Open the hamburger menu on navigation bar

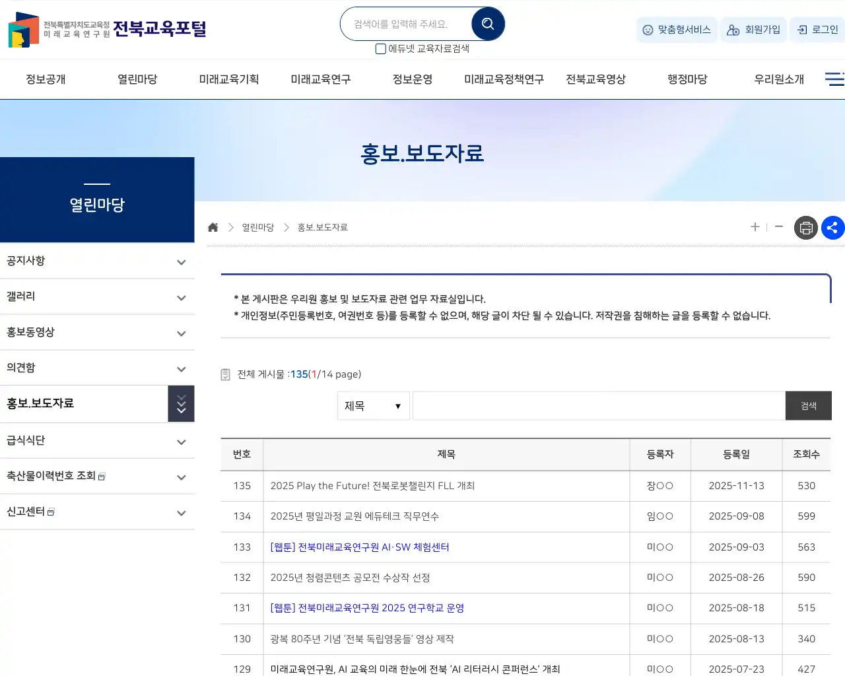834,79
